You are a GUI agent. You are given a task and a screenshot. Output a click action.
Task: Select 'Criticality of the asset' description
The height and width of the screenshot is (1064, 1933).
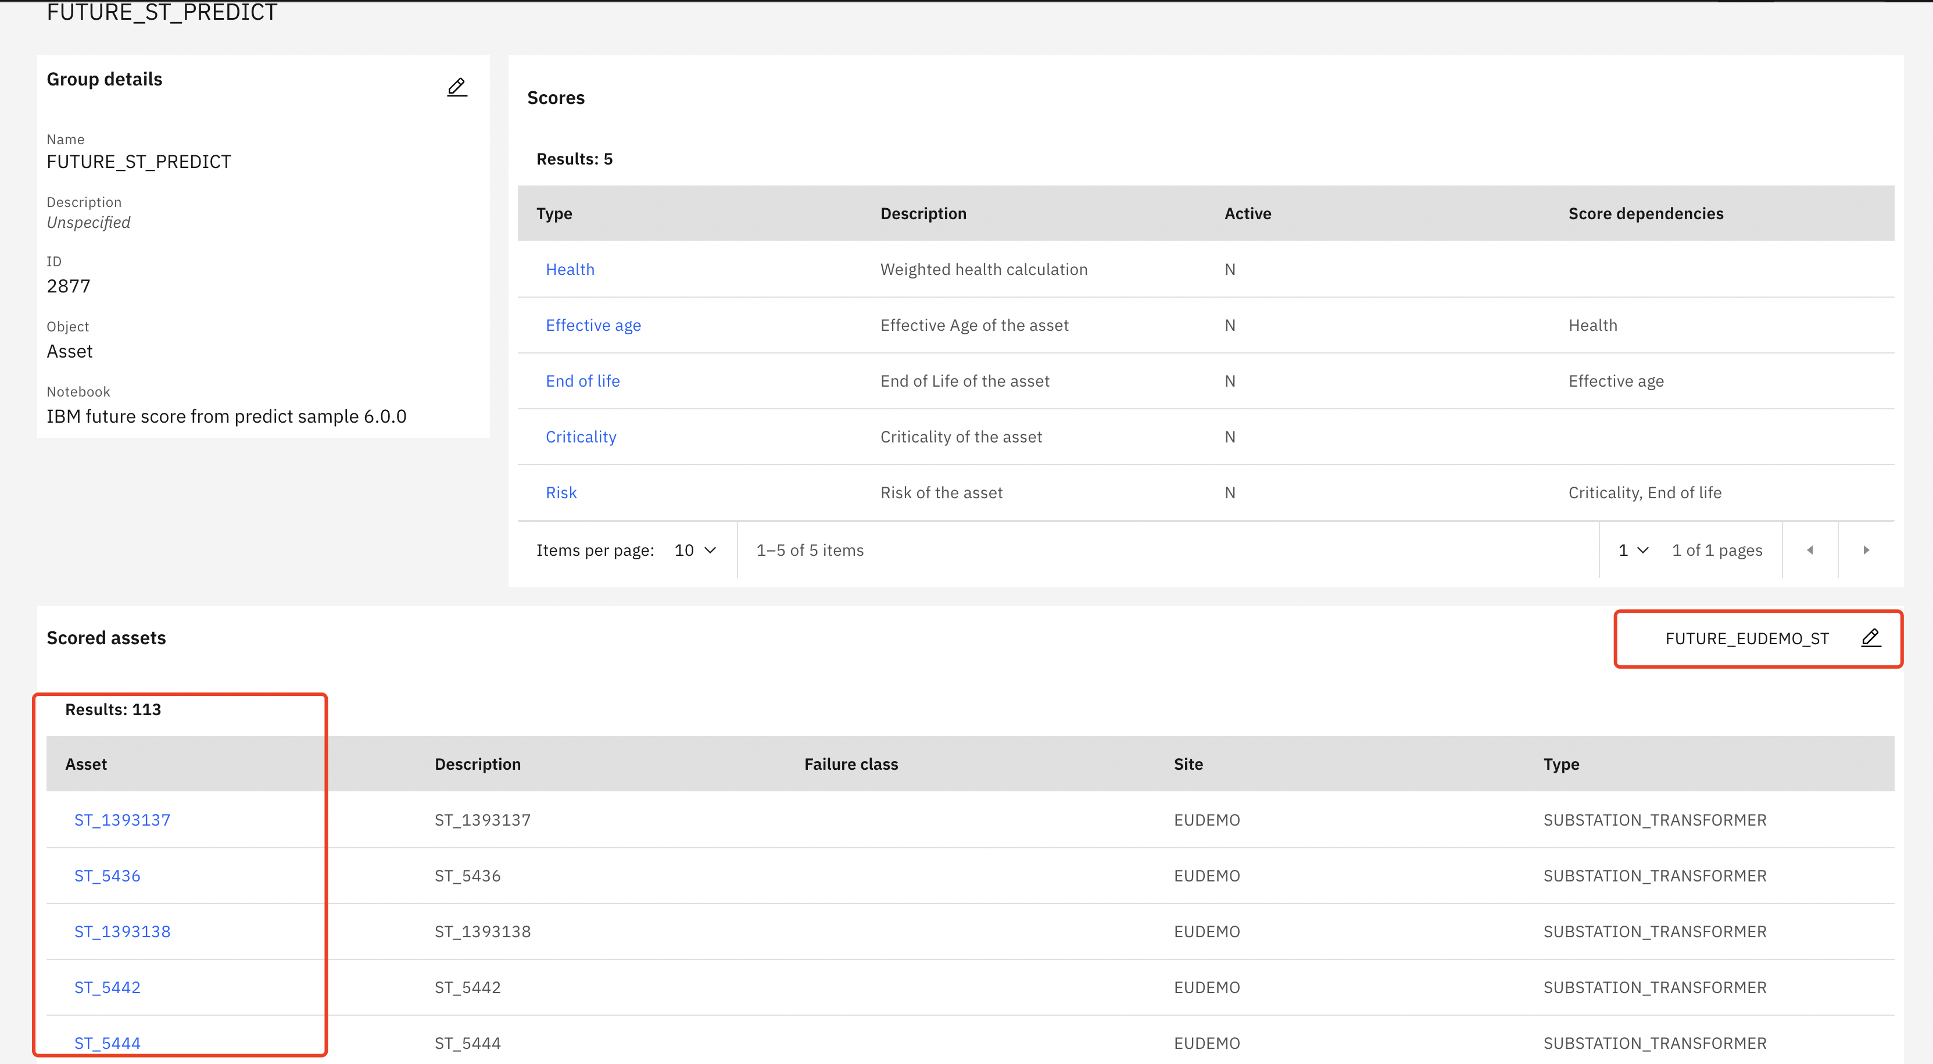pyautogui.click(x=961, y=437)
